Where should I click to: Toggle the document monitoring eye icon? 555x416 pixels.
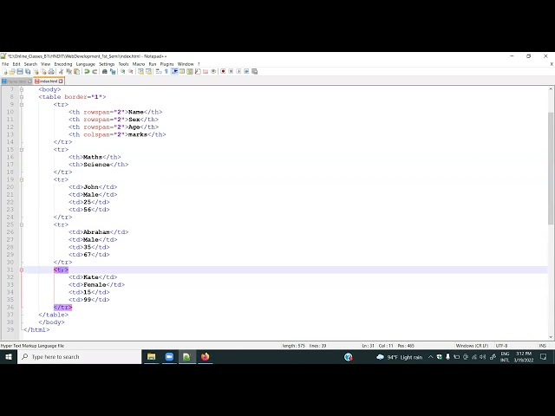click(213, 71)
